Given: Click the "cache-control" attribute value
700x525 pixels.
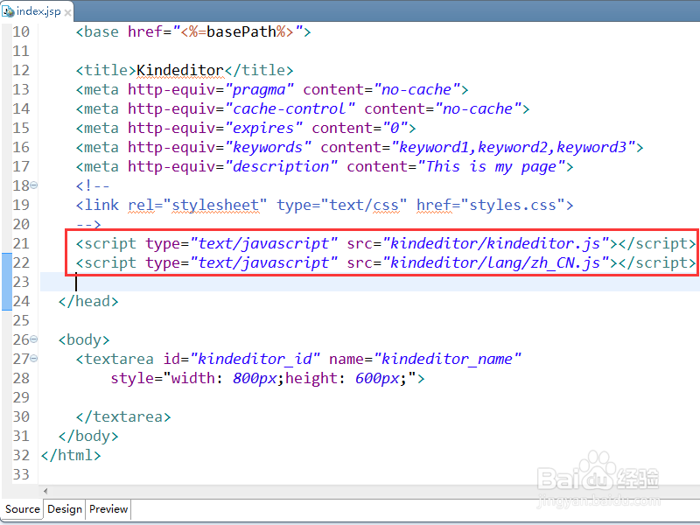Looking at the screenshot, I should (x=290, y=108).
